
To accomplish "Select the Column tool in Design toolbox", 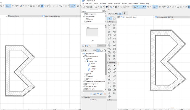I will (x=109, y=42).
